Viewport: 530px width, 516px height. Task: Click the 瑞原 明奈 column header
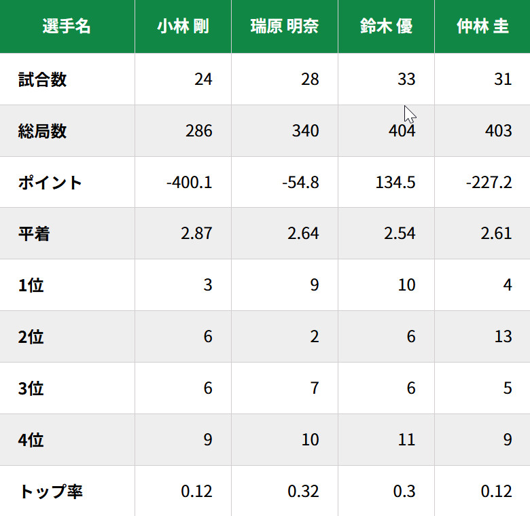pyautogui.click(x=284, y=26)
